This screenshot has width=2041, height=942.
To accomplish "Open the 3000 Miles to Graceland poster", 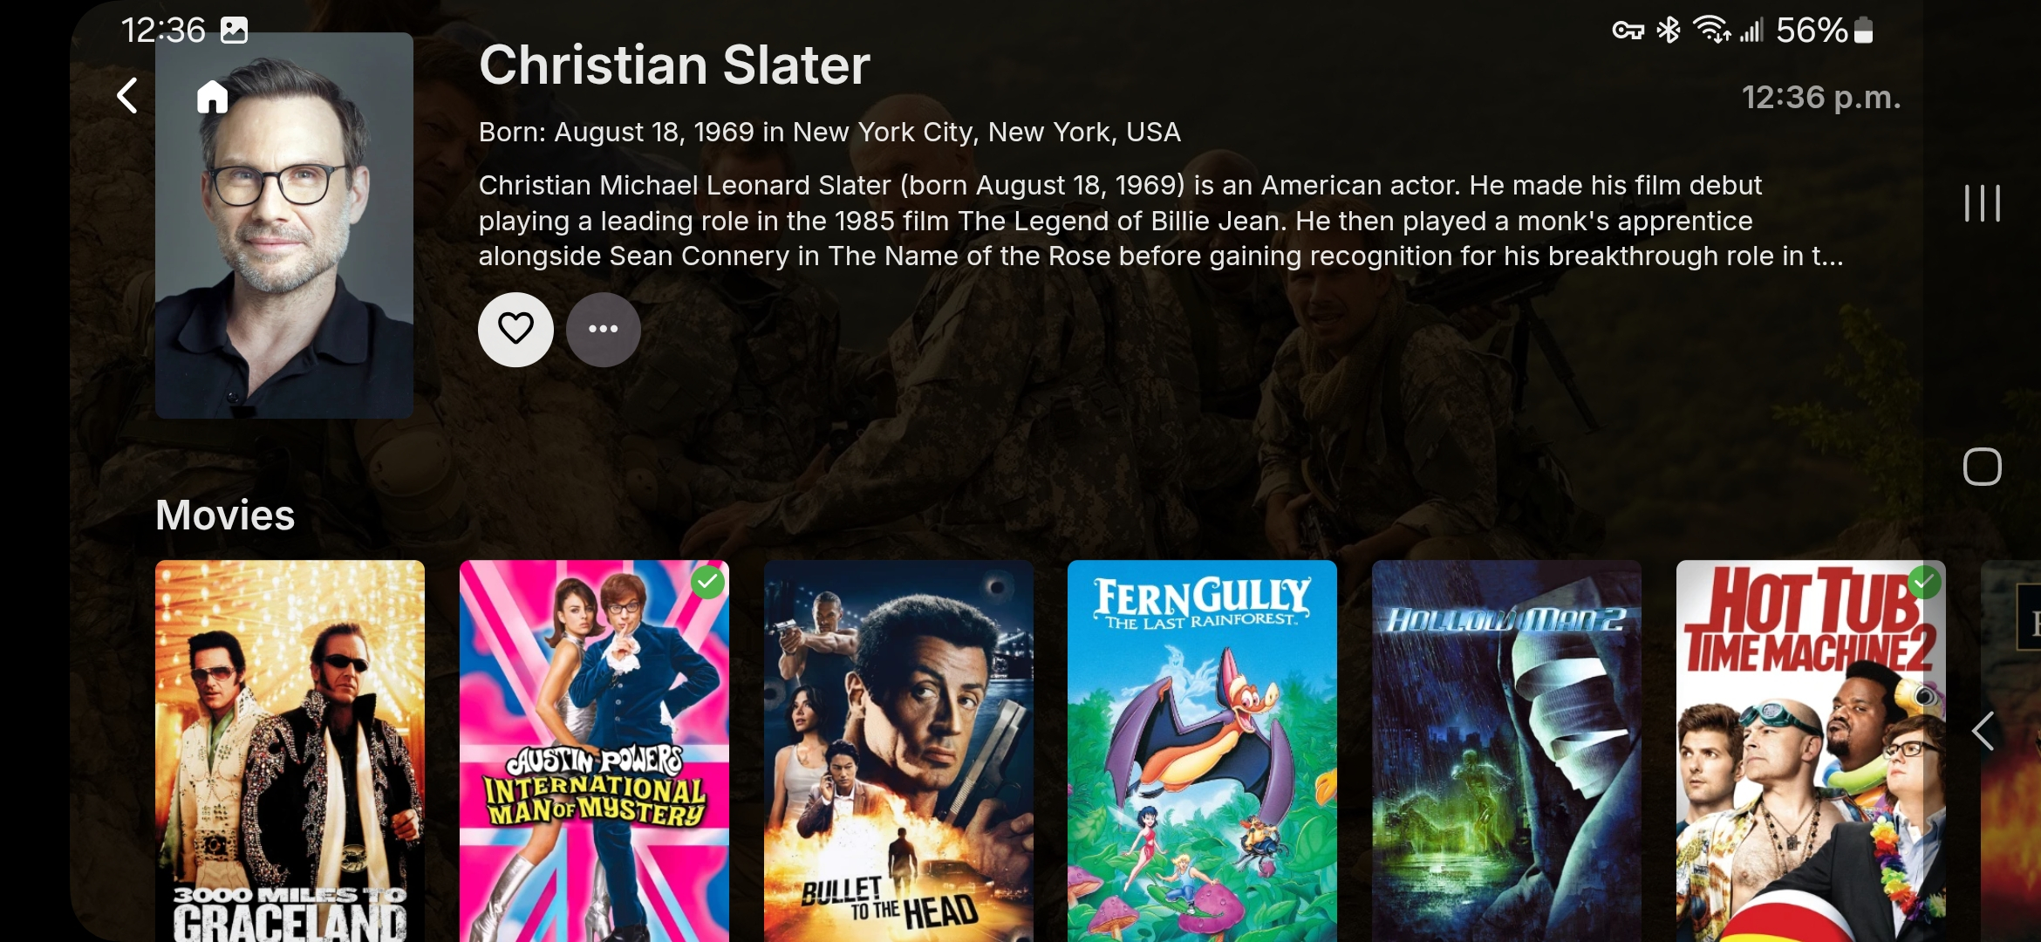I will click(x=290, y=751).
